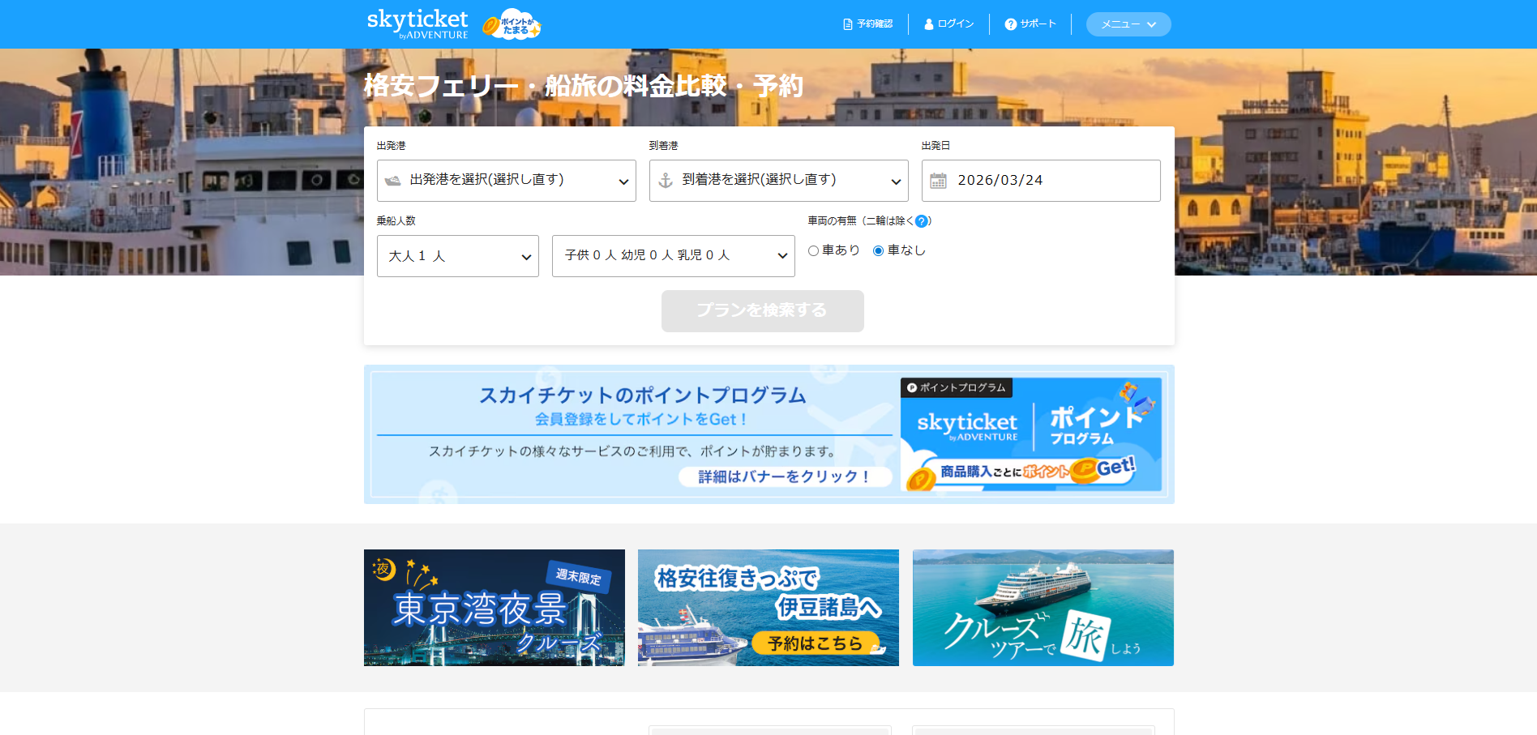Click the anchor icon in arrival port field
This screenshot has height=735, width=1537.
point(666,181)
